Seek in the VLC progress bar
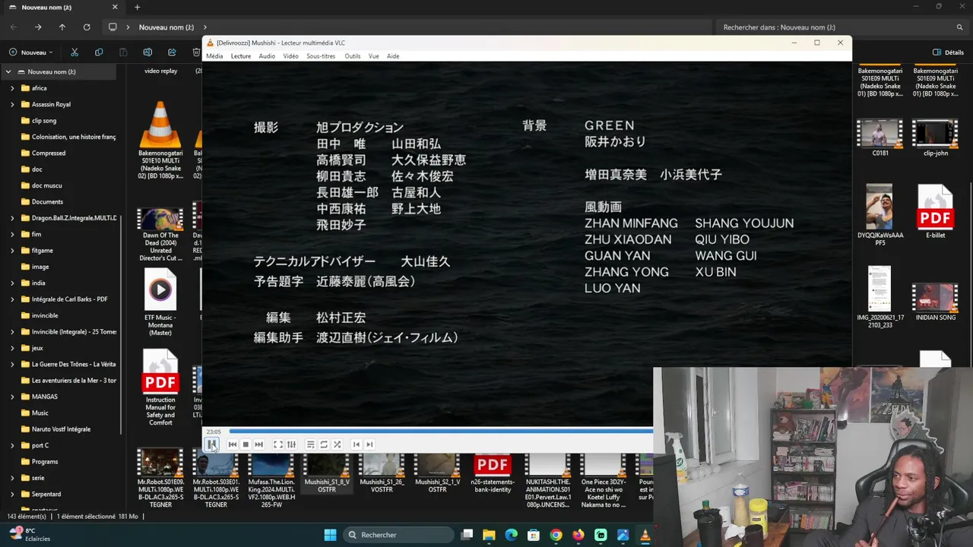973x547 pixels. coord(441,432)
